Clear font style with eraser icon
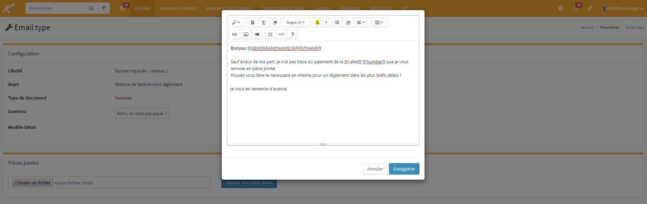Viewport: 647px width, 204px height. pos(275,22)
